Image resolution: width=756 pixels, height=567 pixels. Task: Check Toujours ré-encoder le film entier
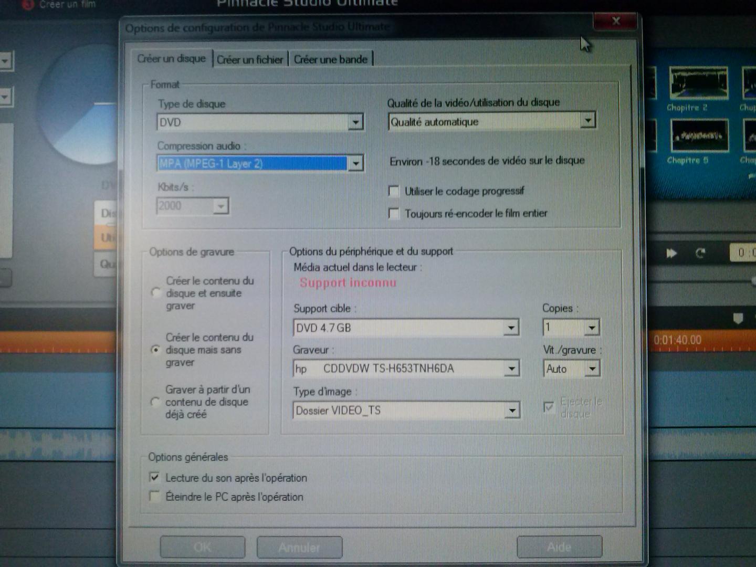click(394, 213)
